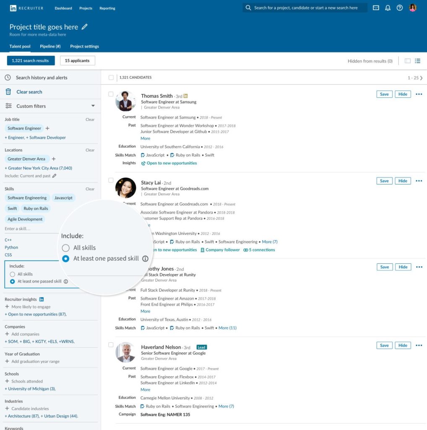
Task: Switch to the Pipeline (#) tab
Action: pos(50,46)
